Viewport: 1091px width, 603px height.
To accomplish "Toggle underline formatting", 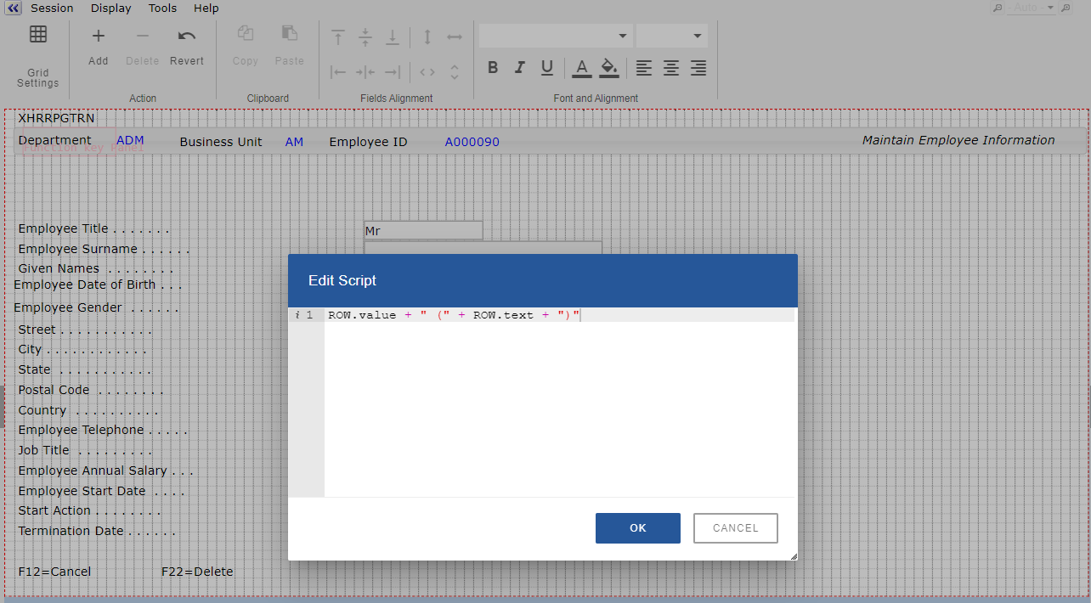I will 547,68.
